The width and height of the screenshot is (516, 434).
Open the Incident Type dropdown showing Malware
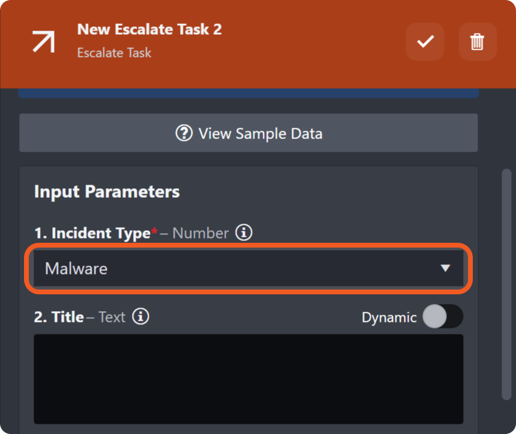click(240, 268)
